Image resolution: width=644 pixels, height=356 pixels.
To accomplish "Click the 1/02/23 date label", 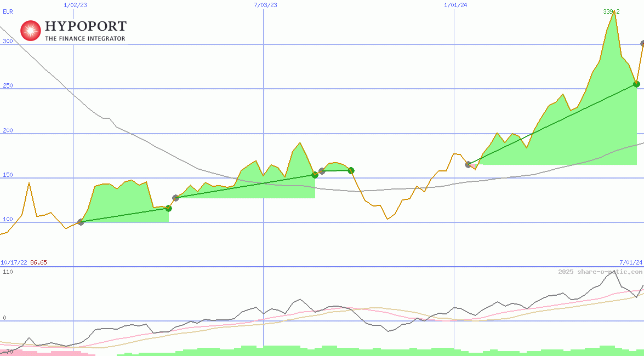I will pos(75,5).
